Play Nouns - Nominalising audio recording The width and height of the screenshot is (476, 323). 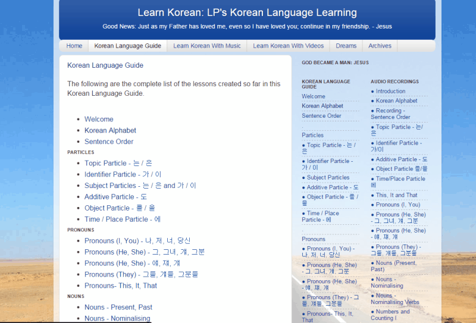387,283
